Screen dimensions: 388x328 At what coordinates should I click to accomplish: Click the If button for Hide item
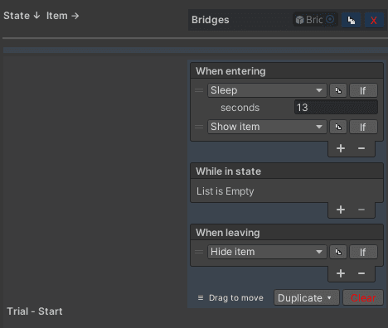[363, 252]
